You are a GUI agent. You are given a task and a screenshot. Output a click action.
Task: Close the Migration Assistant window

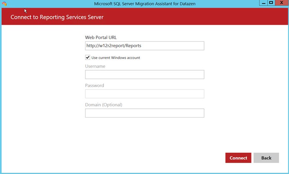(281, 3)
